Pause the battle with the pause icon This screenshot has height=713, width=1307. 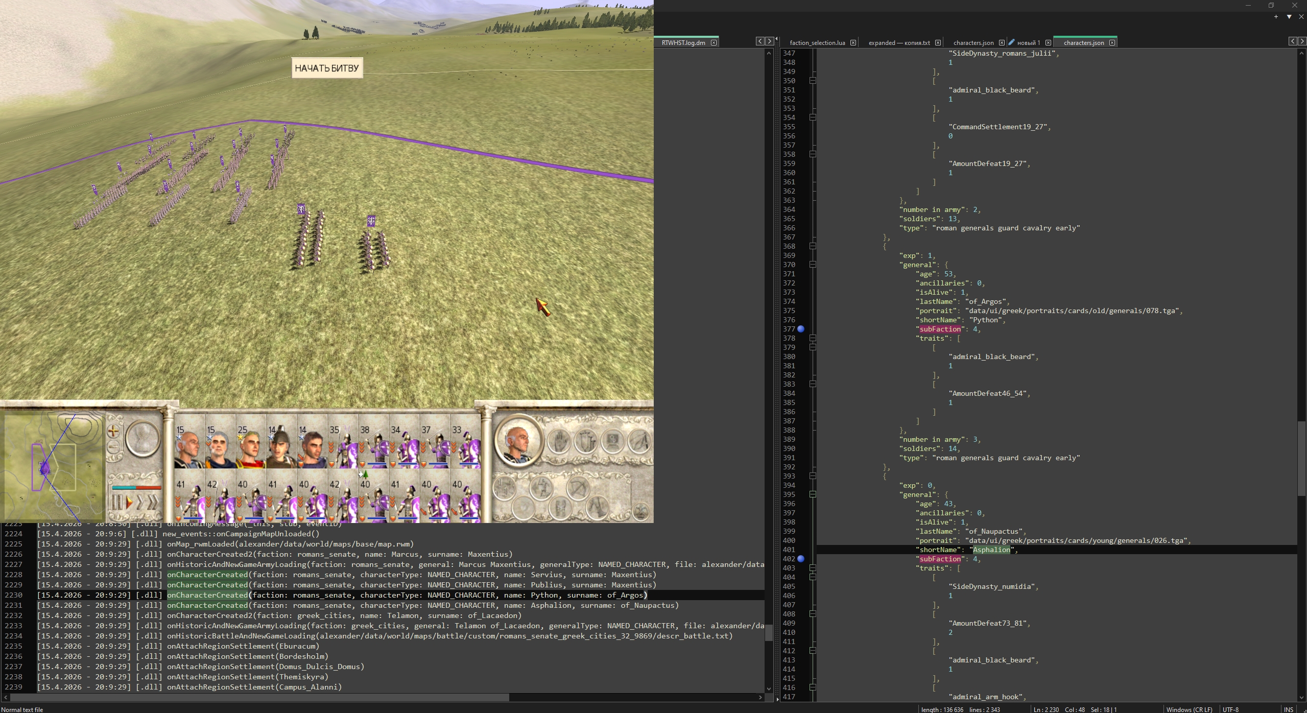pos(117,503)
